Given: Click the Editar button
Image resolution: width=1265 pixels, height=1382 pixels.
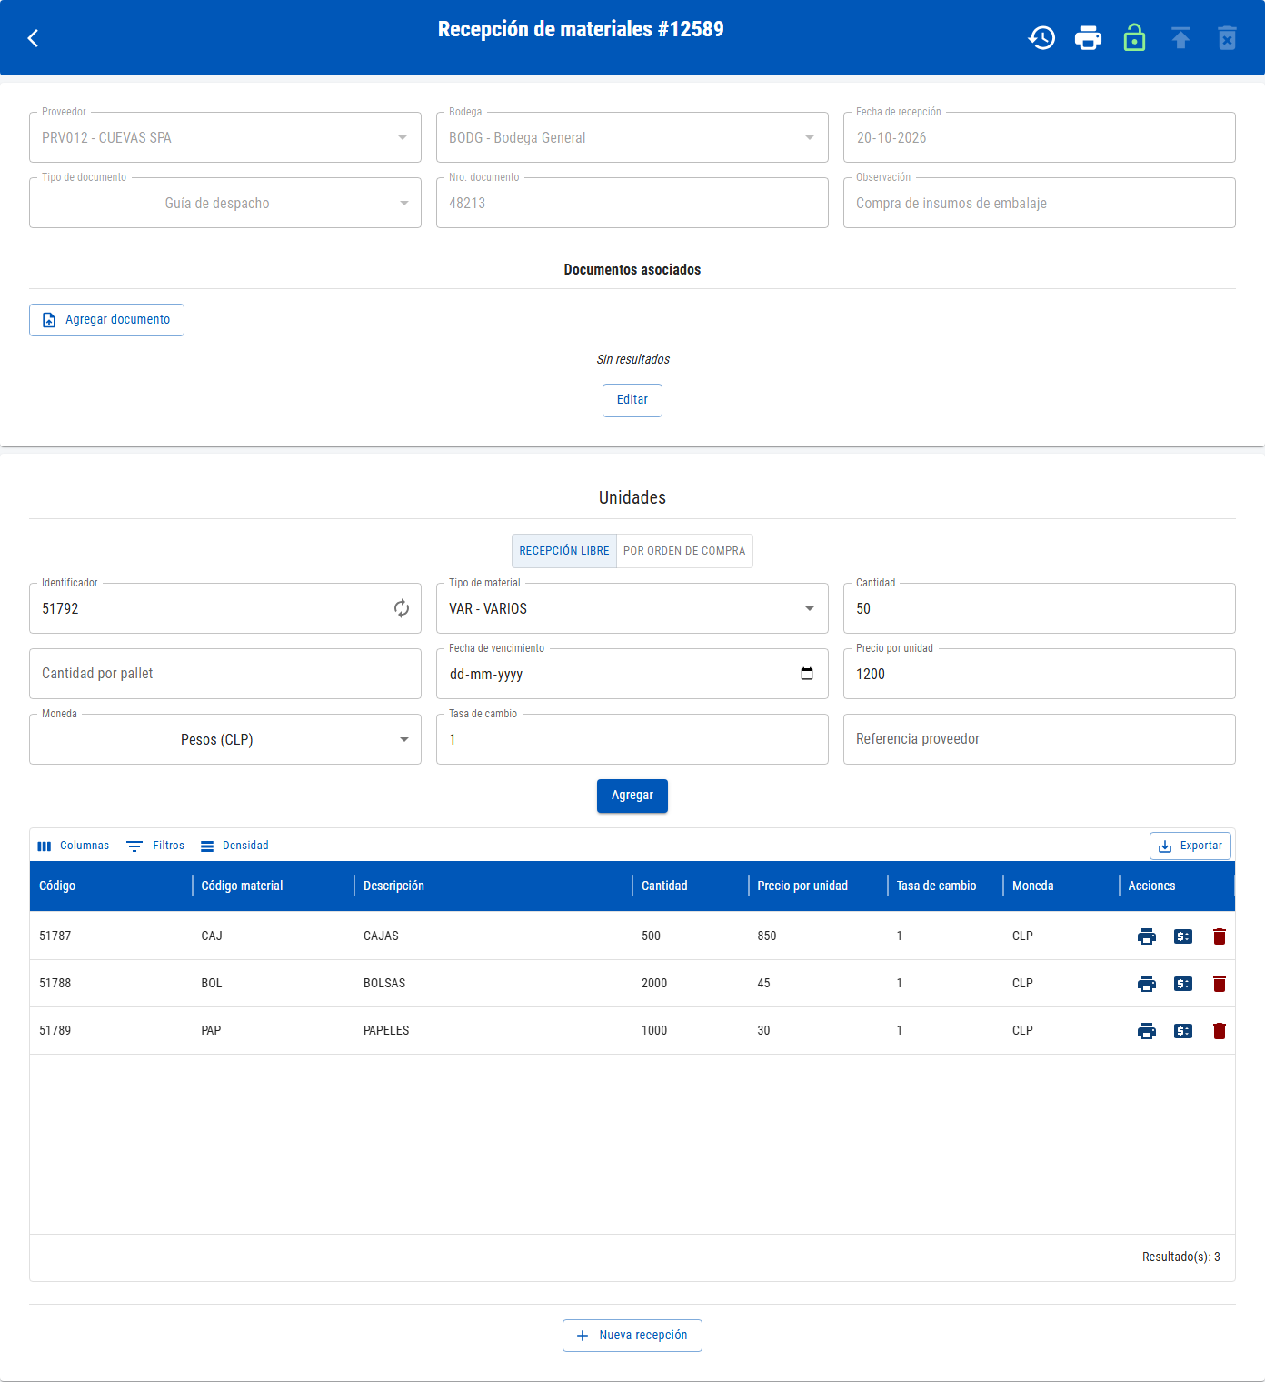Looking at the screenshot, I should point(632,400).
